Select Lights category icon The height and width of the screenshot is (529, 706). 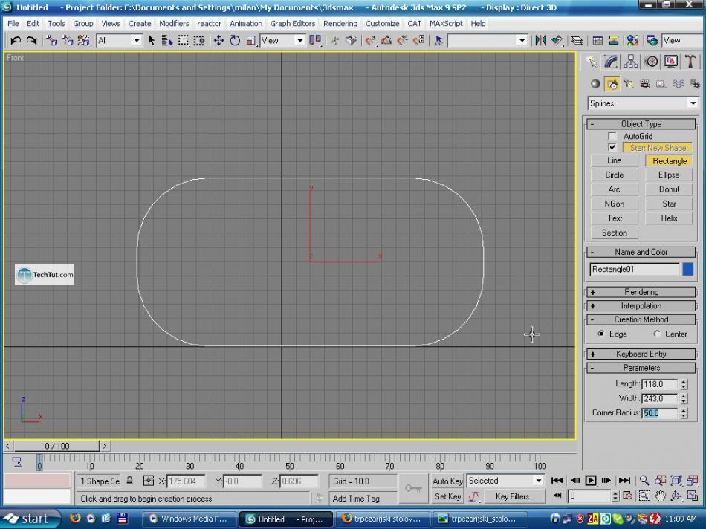tap(629, 84)
